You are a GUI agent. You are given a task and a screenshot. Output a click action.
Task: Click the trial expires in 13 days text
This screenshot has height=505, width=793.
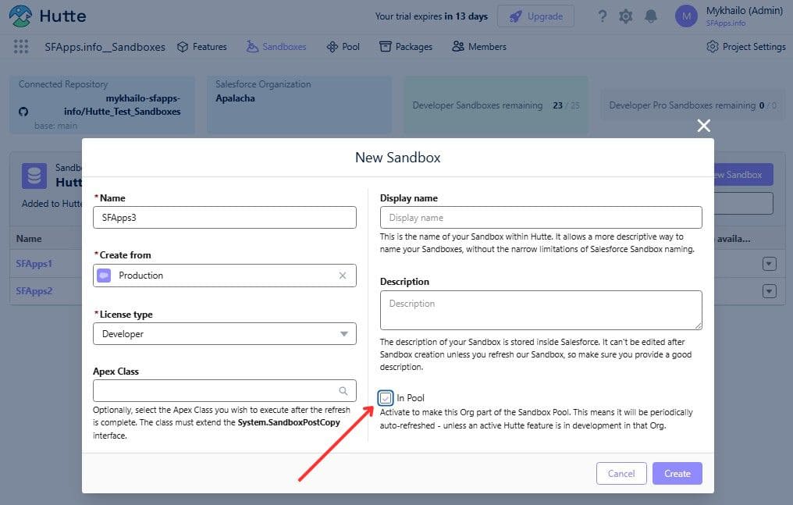click(x=432, y=16)
